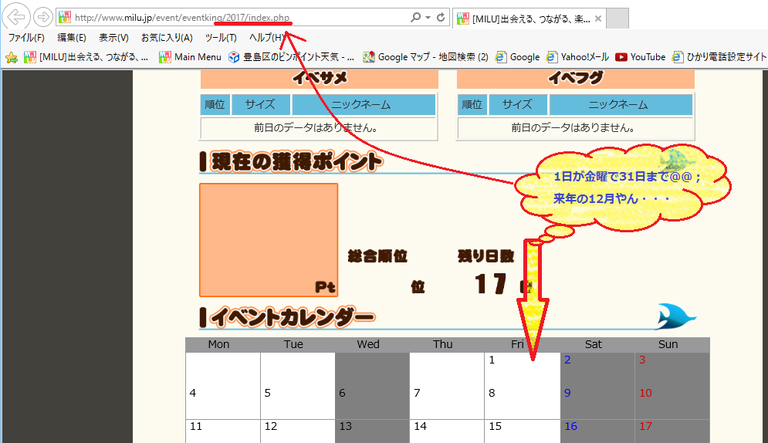Viewport: 768px width, 443px height.
Task: Expand the address bar autocomplete dropdown arrow
Action: [x=428, y=17]
